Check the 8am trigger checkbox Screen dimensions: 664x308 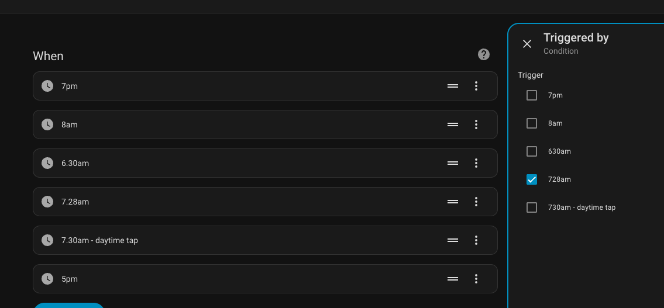[x=532, y=123]
